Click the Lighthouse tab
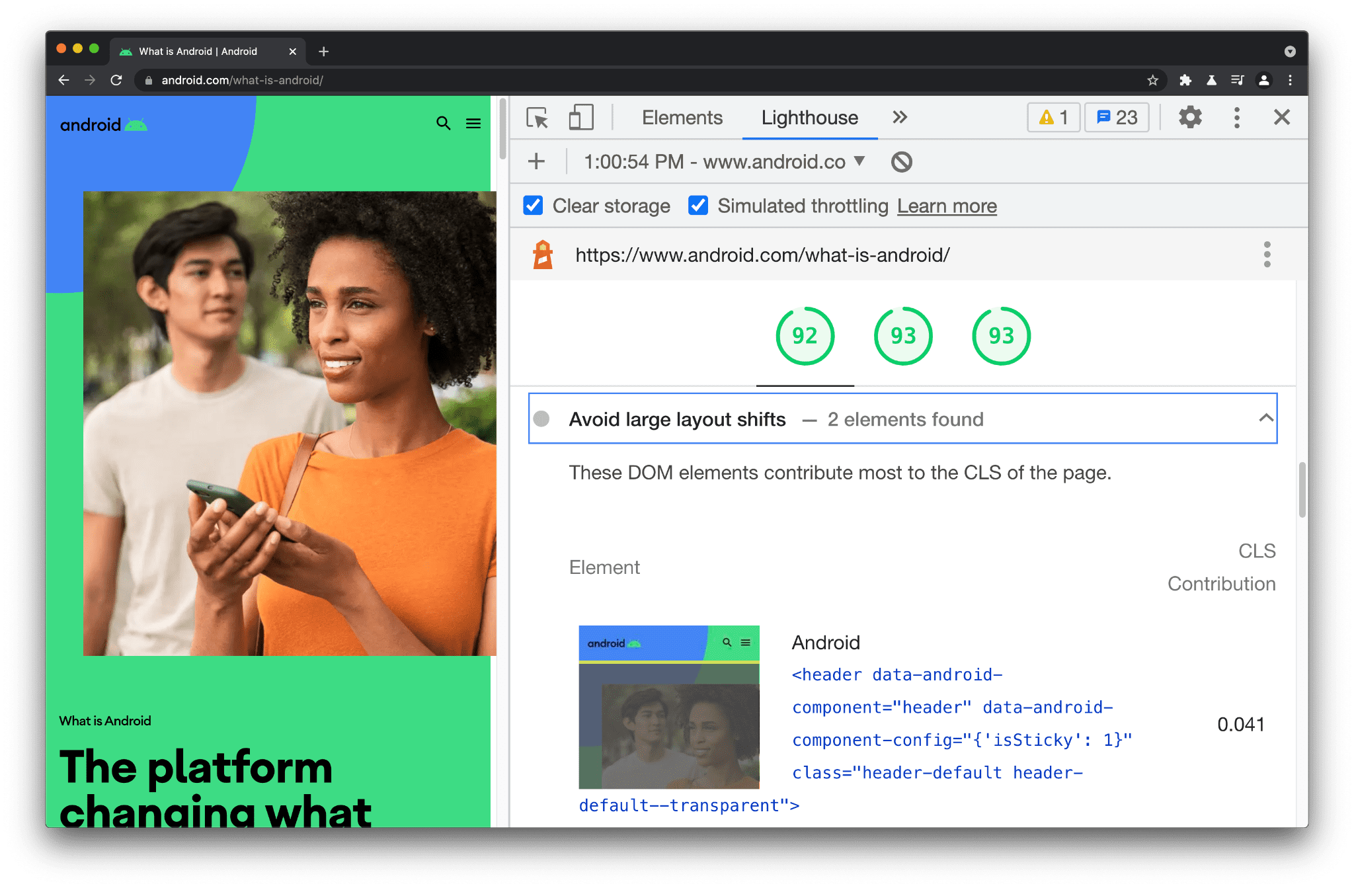The width and height of the screenshot is (1354, 888). (809, 118)
